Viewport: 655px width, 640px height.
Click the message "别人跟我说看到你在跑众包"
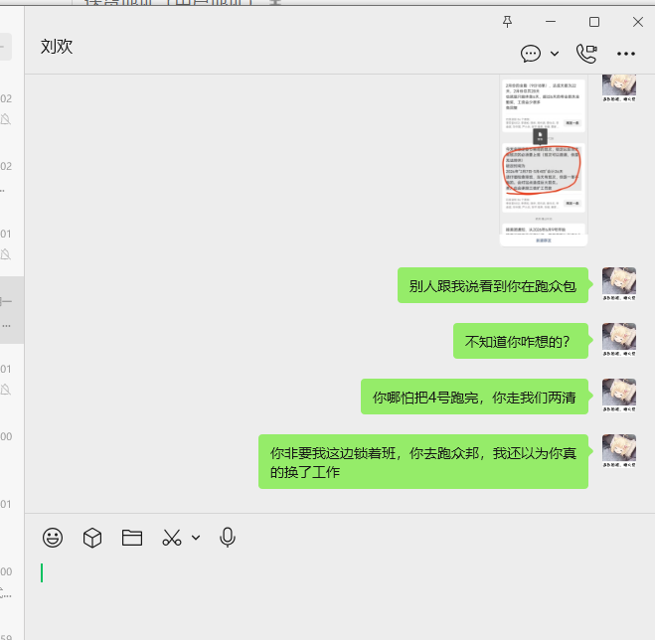492,285
